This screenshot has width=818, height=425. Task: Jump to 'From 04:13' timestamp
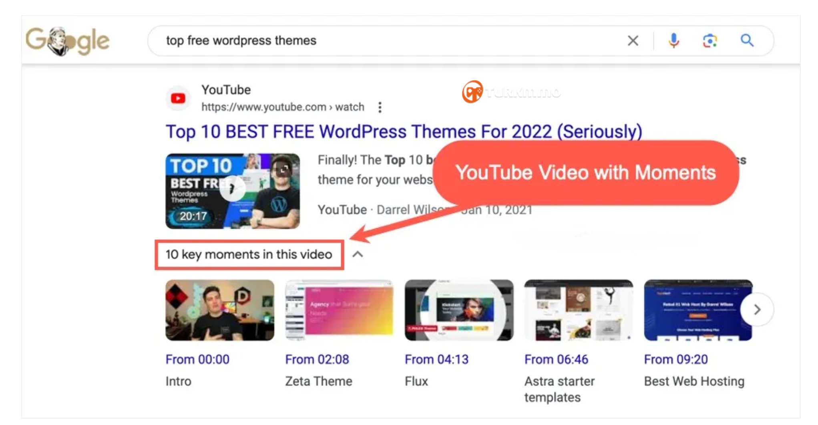tap(436, 359)
